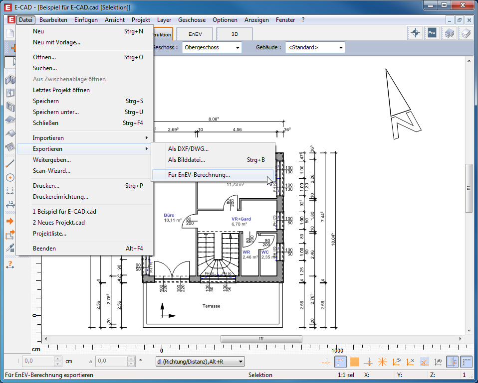This screenshot has height=383, width=478.
Task: Open the ? help menu
Action: pos(303,20)
